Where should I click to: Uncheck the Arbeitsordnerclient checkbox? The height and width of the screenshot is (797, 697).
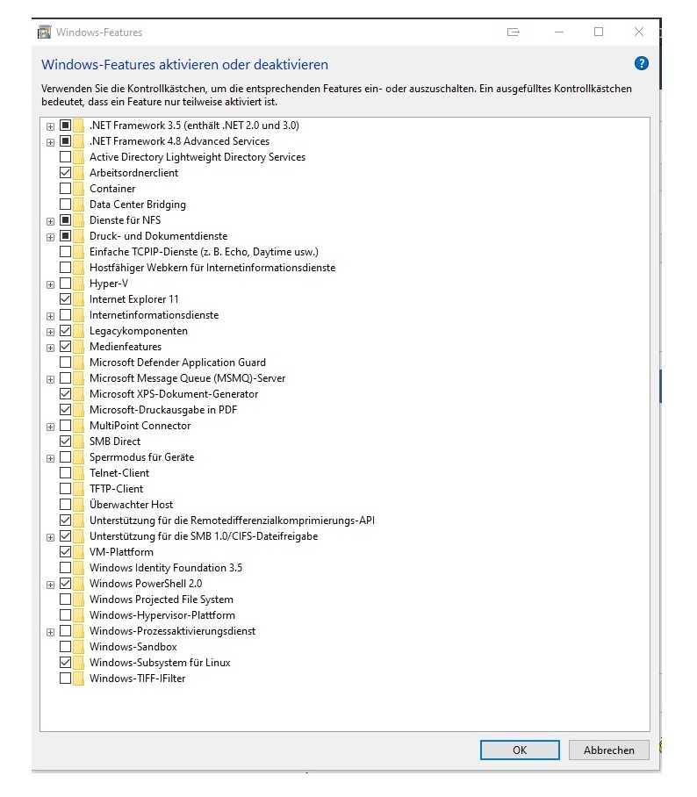(65, 173)
